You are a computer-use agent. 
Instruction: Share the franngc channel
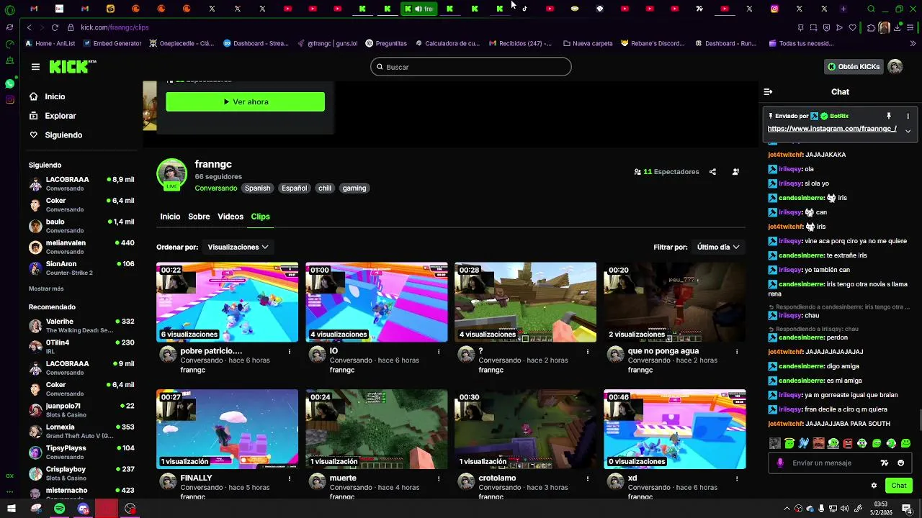(x=712, y=172)
